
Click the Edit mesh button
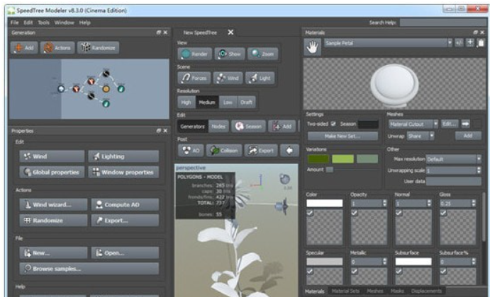(449, 124)
